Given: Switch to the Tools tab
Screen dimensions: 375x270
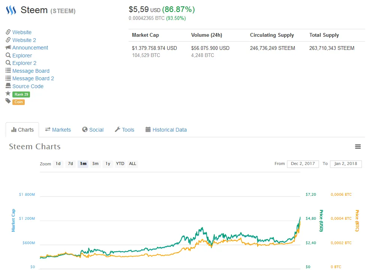Looking at the screenshot, I should tap(124, 130).
